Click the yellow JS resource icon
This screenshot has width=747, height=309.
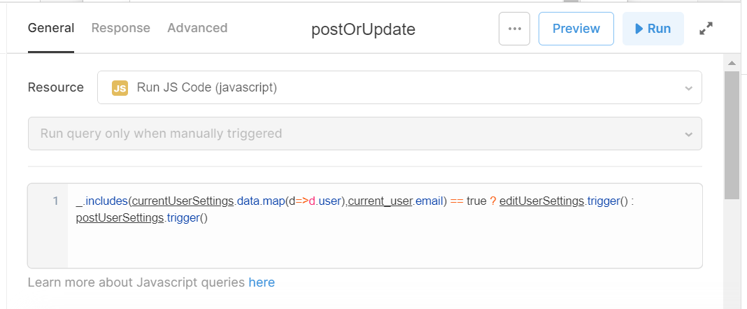pos(120,88)
